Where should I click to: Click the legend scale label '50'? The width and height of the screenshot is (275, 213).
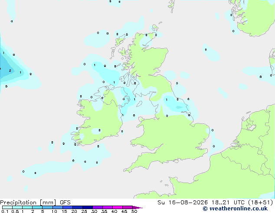[x=134, y=211]
